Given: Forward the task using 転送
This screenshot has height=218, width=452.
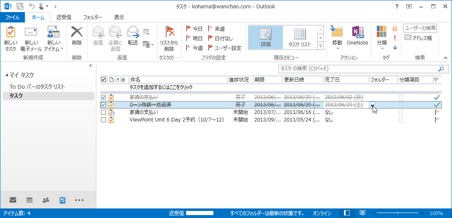Looking at the screenshot, I should pos(133,36).
